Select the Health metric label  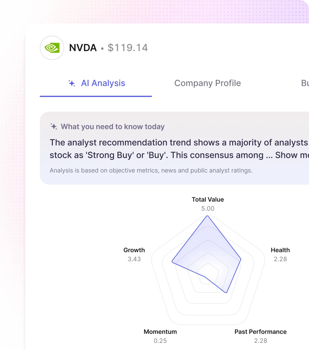tap(280, 250)
